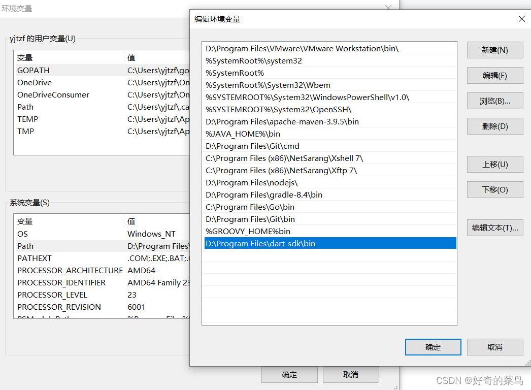
Task: Confirm changes with 确定 in edit dialog
Action: pos(433,347)
